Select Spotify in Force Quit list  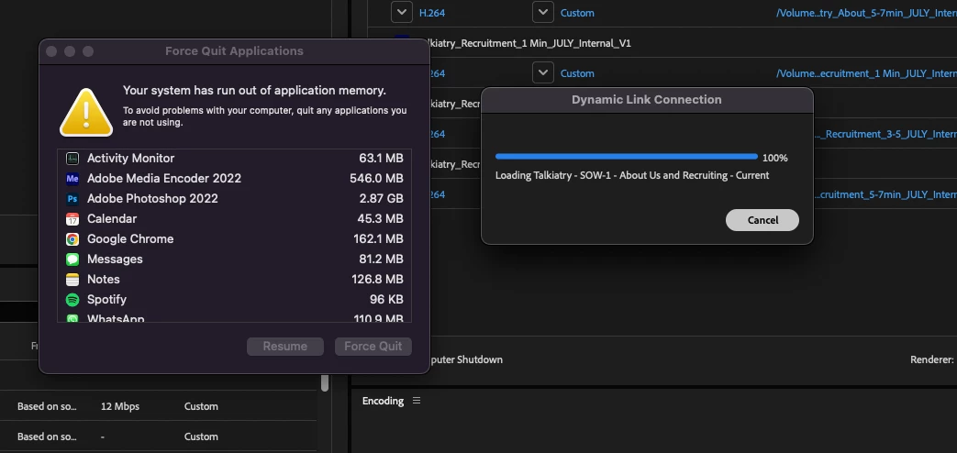pyautogui.click(x=234, y=299)
